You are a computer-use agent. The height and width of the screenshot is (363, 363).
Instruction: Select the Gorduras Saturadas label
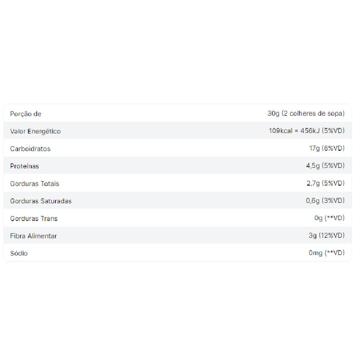tap(41, 201)
